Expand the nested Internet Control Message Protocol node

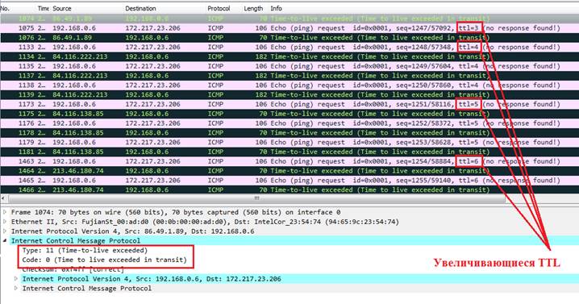coord(16,288)
